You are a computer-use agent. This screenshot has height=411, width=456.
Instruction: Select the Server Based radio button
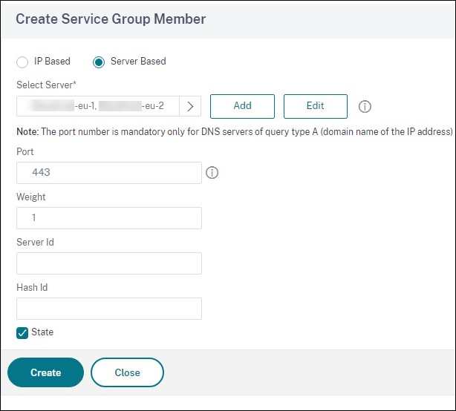pyautogui.click(x=99, y=62)
